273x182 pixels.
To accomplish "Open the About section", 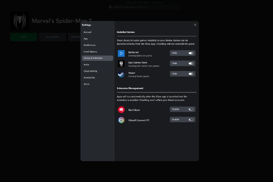I will [x=87, y=84].
